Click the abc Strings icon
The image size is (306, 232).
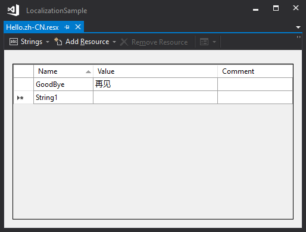pos(14,42)
